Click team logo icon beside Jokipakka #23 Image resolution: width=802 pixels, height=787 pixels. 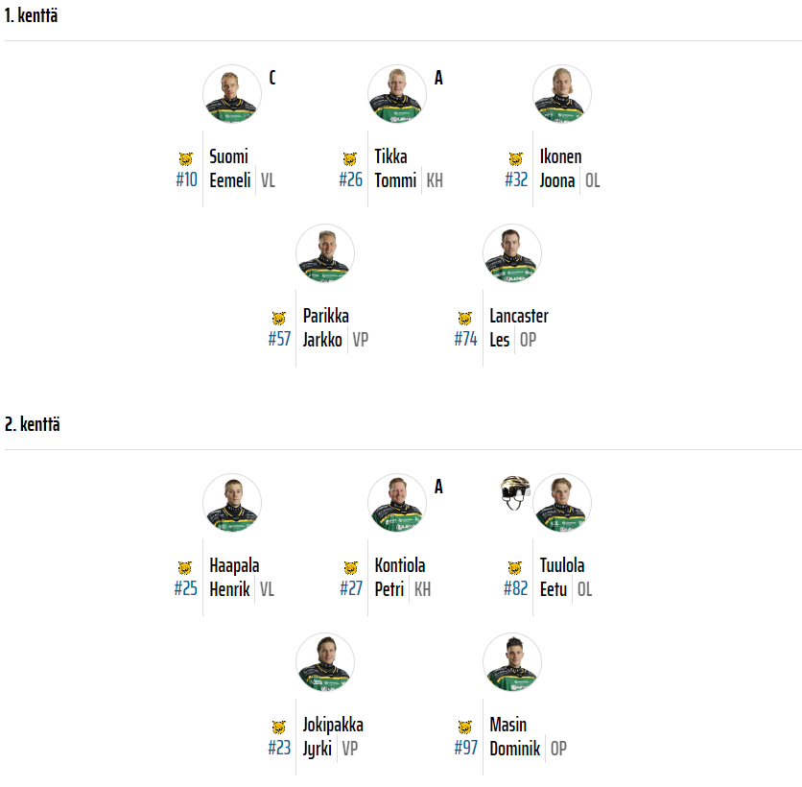[x=279, y=727]
